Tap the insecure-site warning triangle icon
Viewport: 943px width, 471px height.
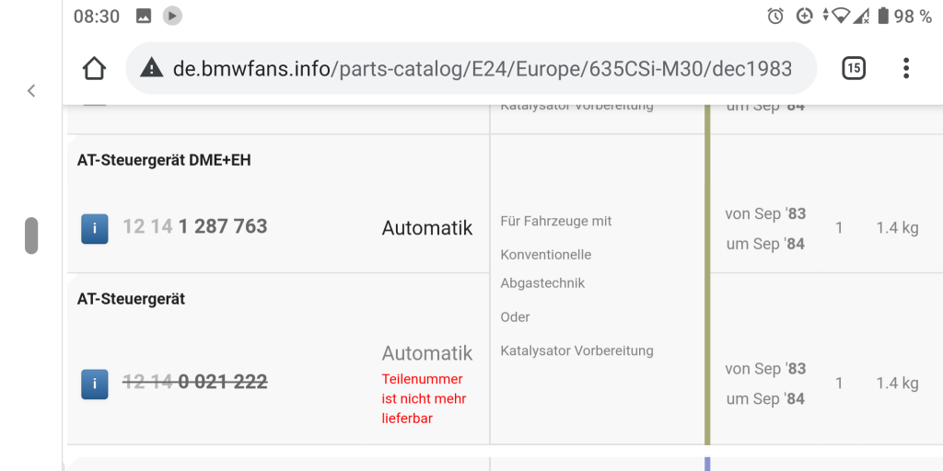click(x=152, y=68)
